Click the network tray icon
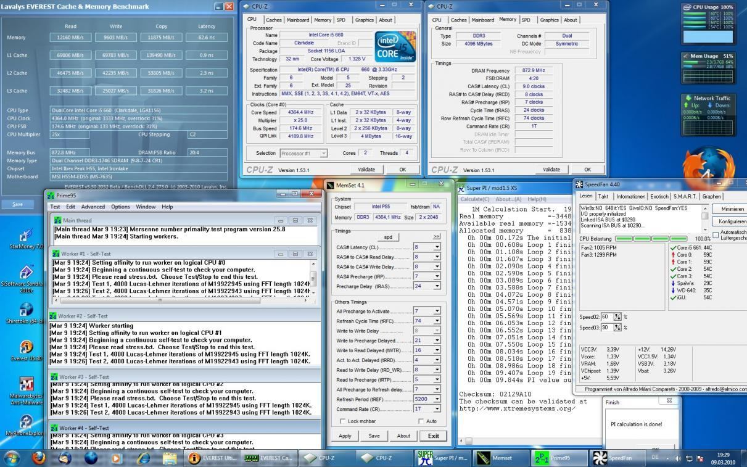 click(x=689, y=458)
